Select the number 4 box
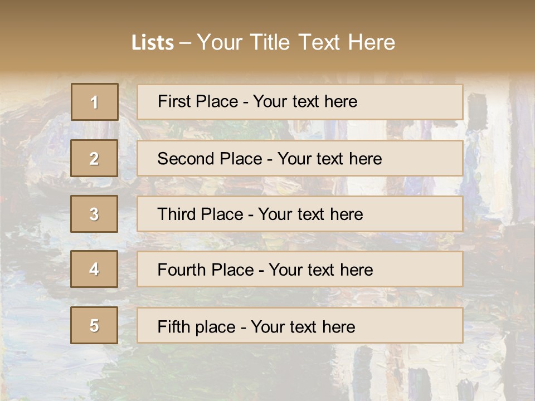535x401 pixels. coord(94,269)
